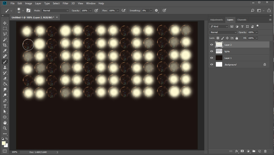Select the Zoom tool
Image resolution: width=274 pixels, height=155 pixels.
click(x=5, y=128)
